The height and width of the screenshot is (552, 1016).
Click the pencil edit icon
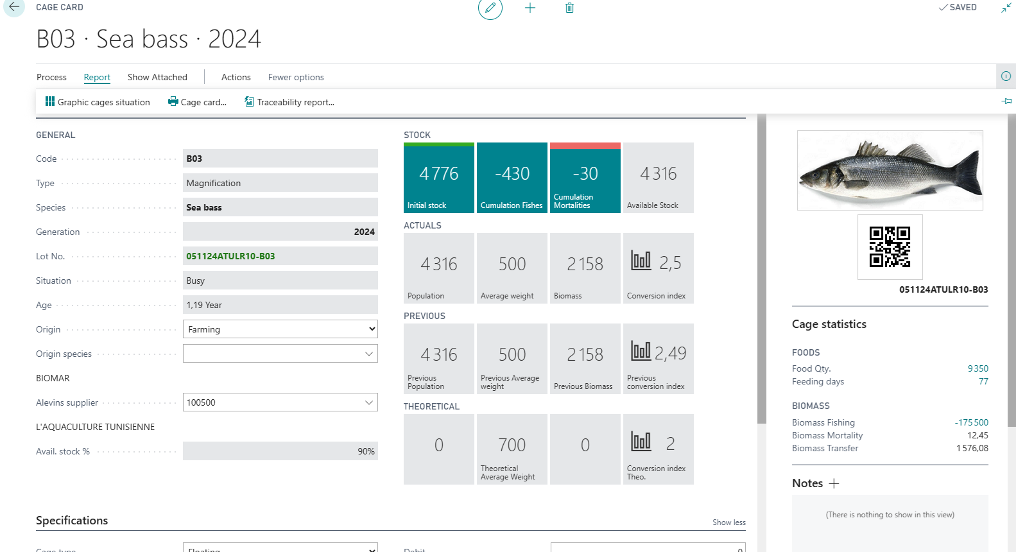[x=490, y=8]
